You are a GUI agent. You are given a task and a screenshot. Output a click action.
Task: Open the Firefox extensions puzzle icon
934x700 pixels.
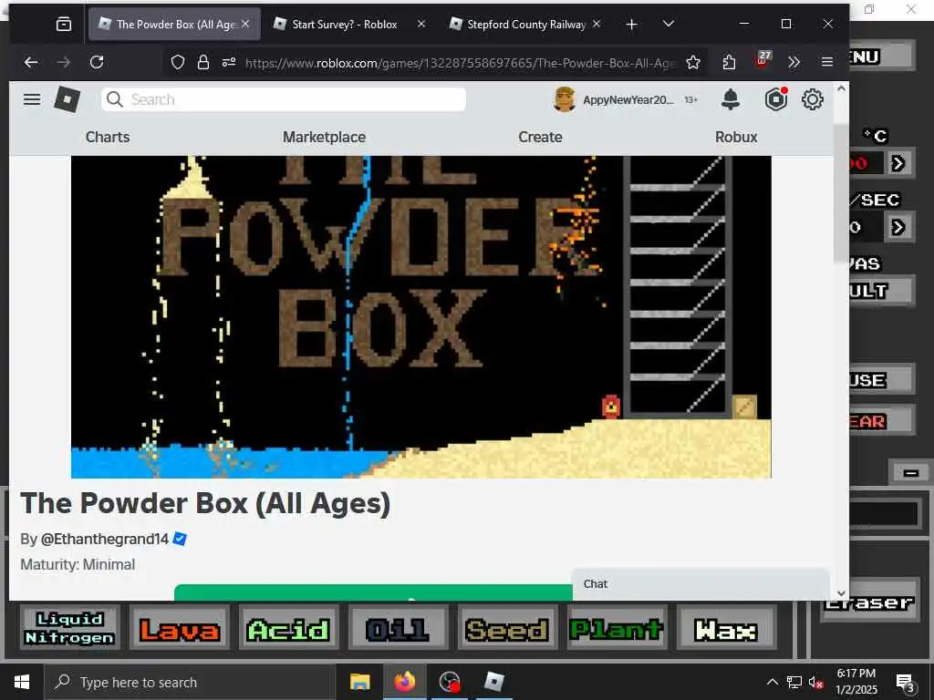point(729,63)
